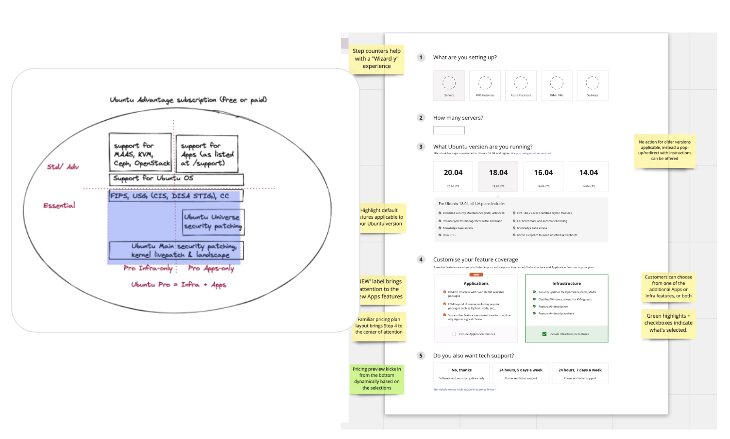Select the 'Green highlights + checkboxes' sticky note

(668, 323)
